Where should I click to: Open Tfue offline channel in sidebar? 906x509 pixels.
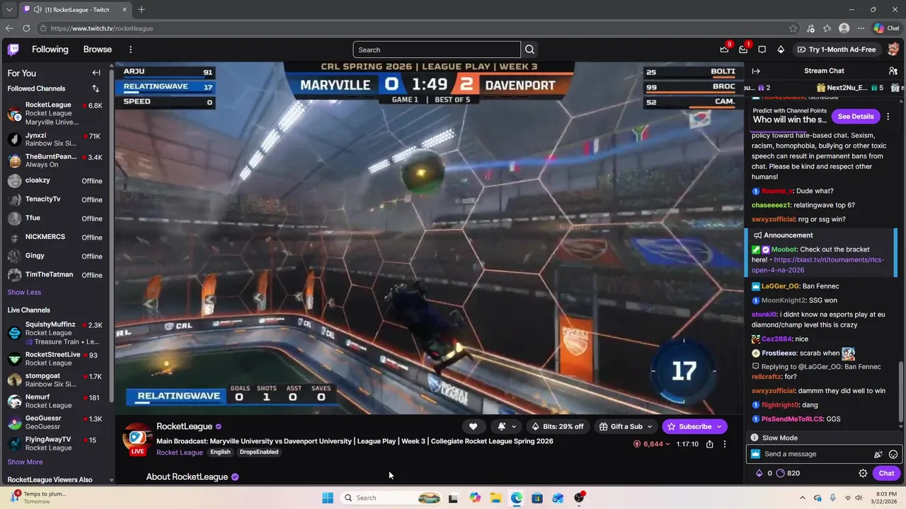(55, 218)
